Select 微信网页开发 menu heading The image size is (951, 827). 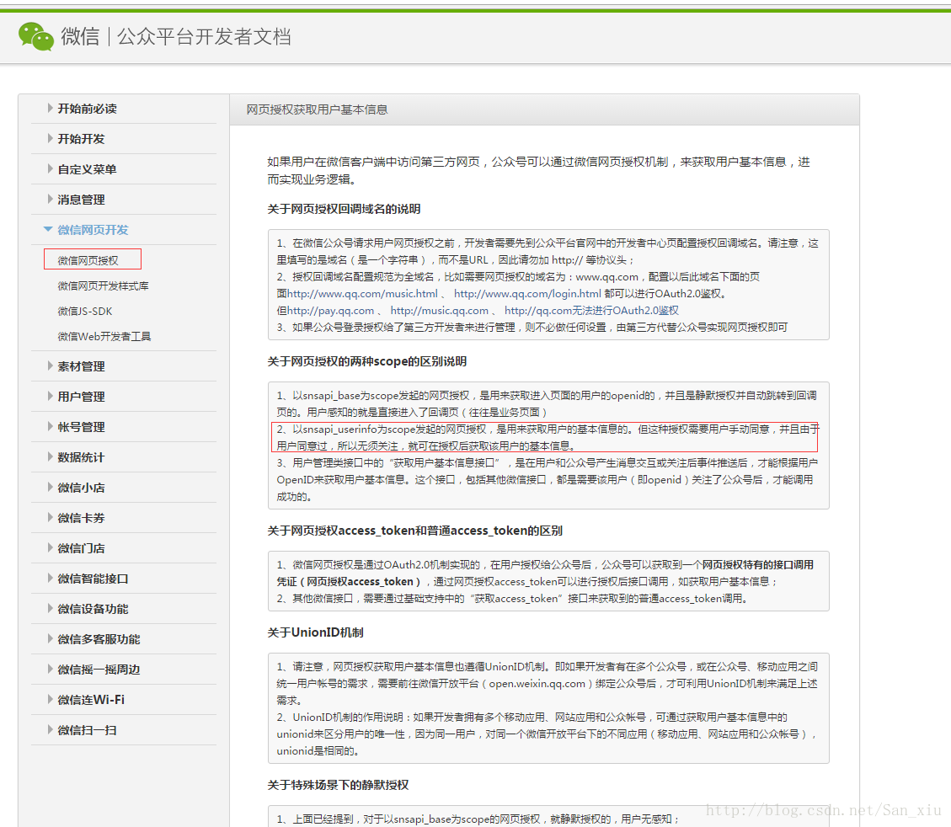click(x=93, y=230)
